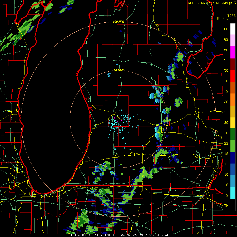Click the dark red 50-54 legend swatch
This screenshot has height=237, width=237.
pos(233,64)
